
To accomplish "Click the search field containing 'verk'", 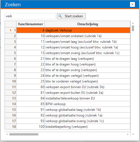I will pyautogui.click(x=30, y=16).
